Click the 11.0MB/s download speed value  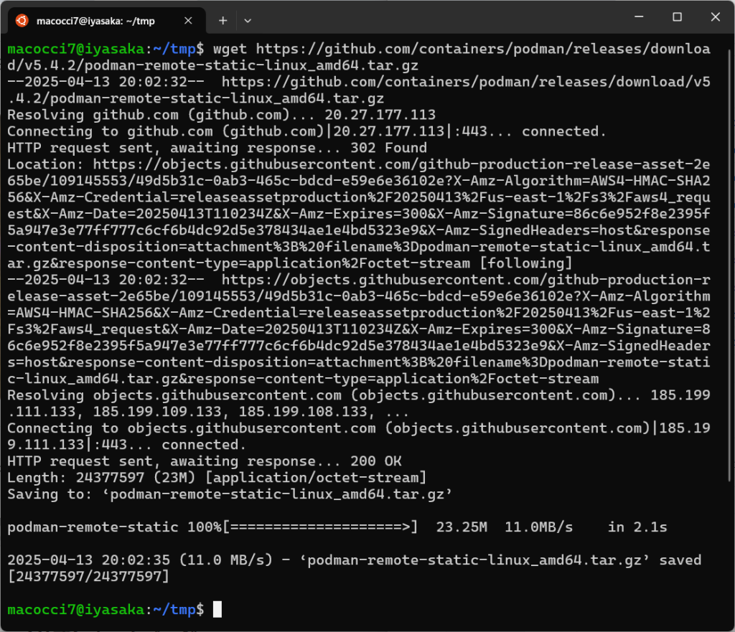[540, 527]
